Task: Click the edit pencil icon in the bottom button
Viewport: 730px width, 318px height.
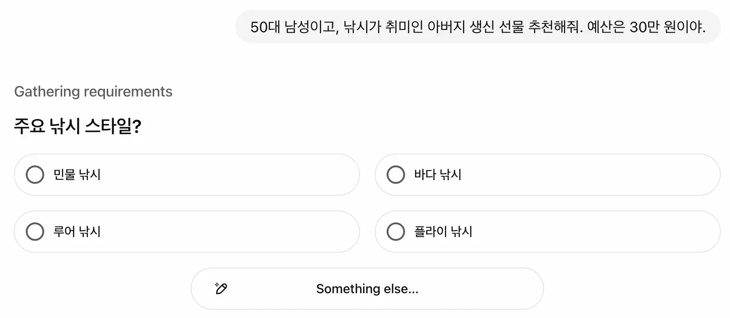Action: [221, 288]
